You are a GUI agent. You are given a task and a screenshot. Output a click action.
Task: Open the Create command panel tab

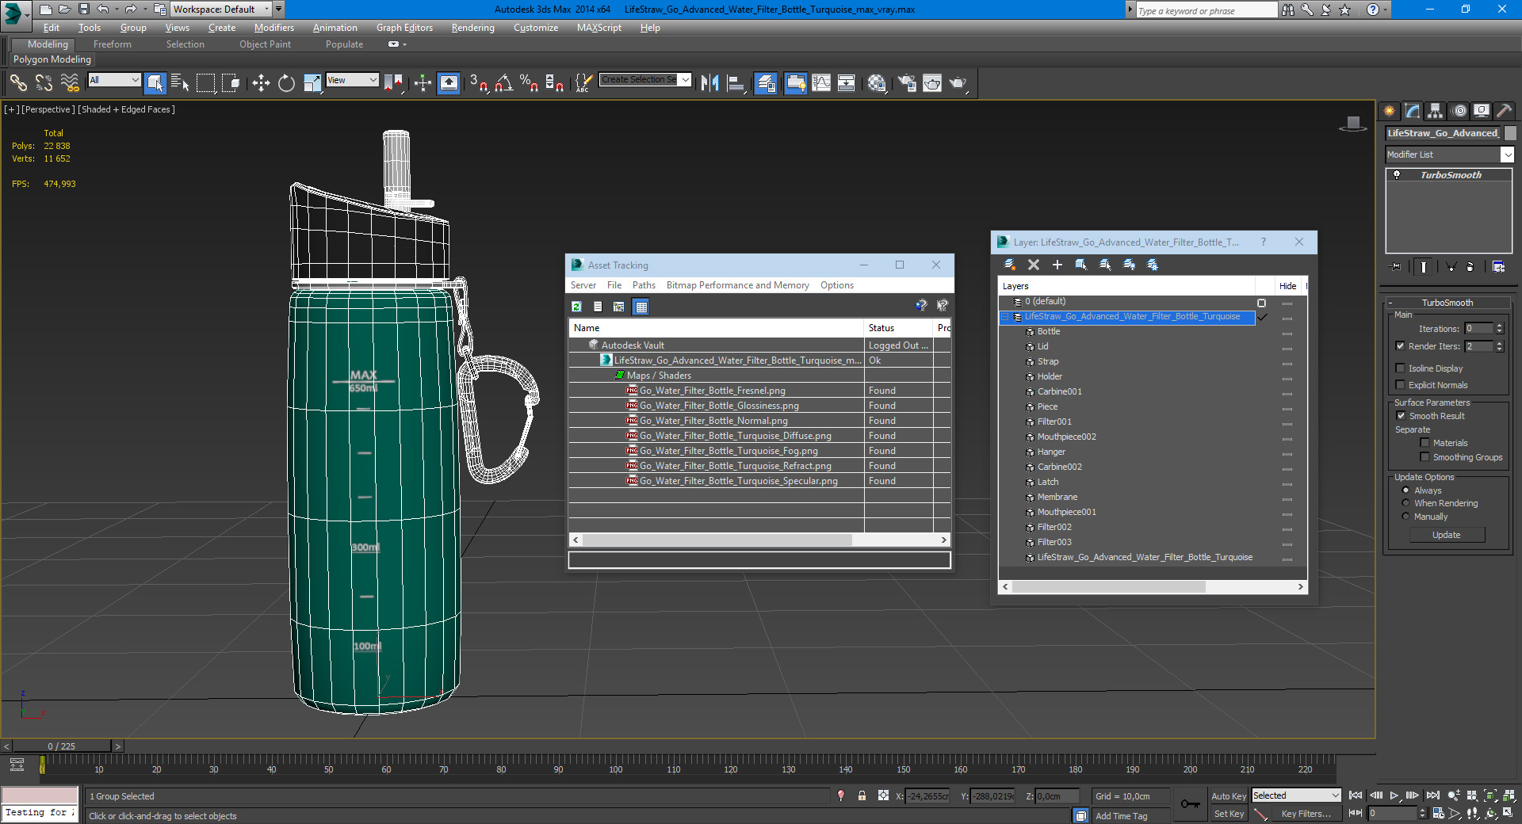point(1389,111)
